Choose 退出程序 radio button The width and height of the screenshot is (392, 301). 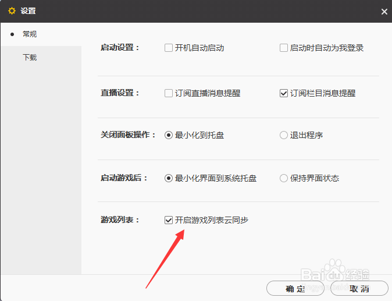pos(283,135)
